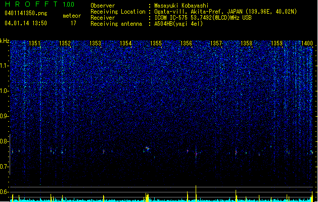Click the 1355 time axis marker

pos(156,43)
